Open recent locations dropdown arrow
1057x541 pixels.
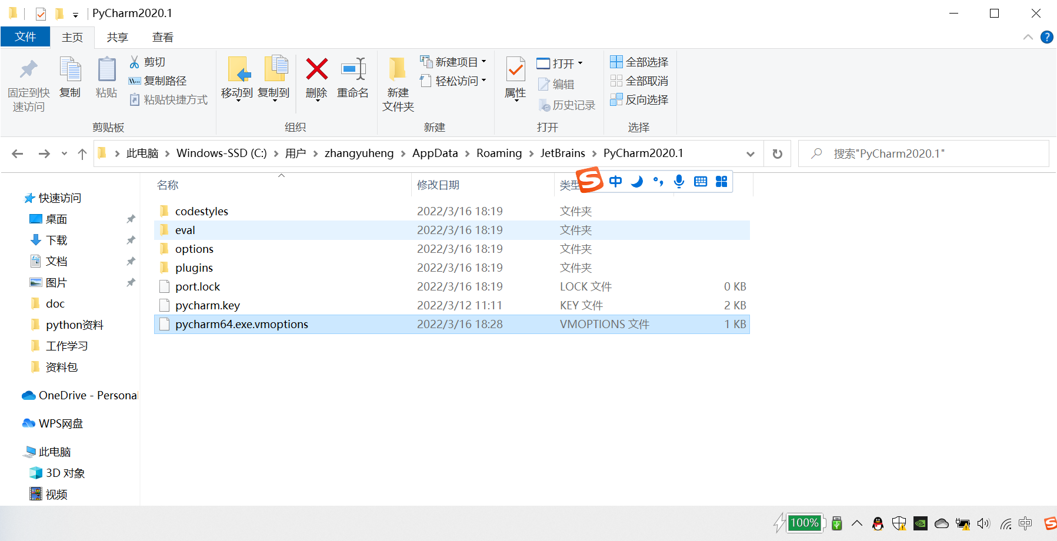(x=64, y=153)
